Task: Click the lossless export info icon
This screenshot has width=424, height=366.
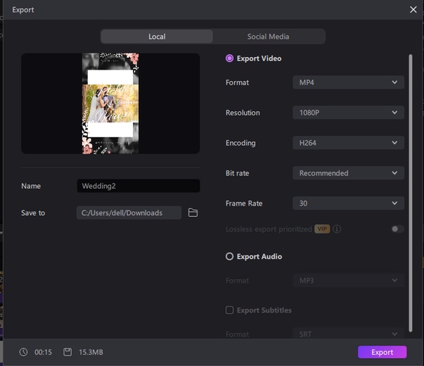Action: click(x=337, y=229)
